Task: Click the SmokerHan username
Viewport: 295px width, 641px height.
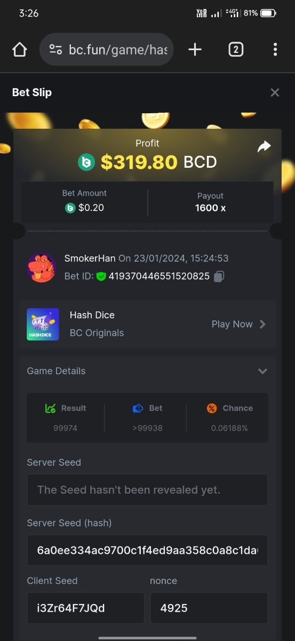Action: (x=90, y=259)
